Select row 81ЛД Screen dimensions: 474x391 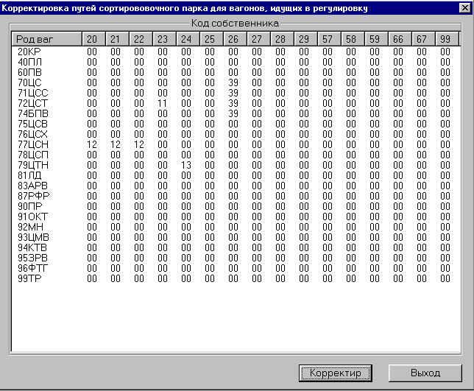click(236, 175)
